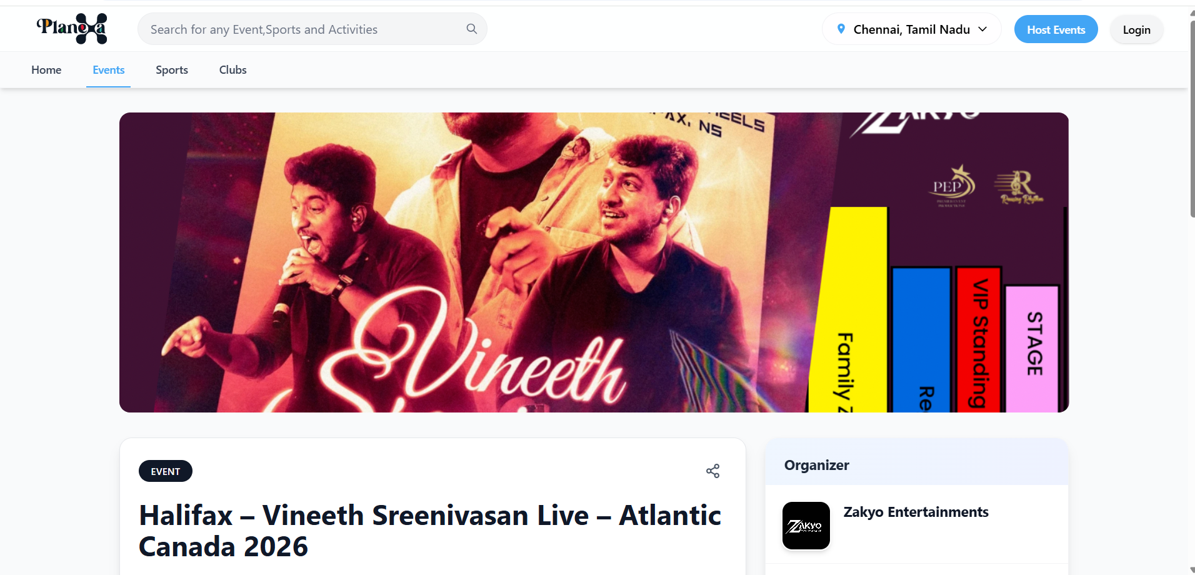Click the Planexa logo

click(72, 29)
